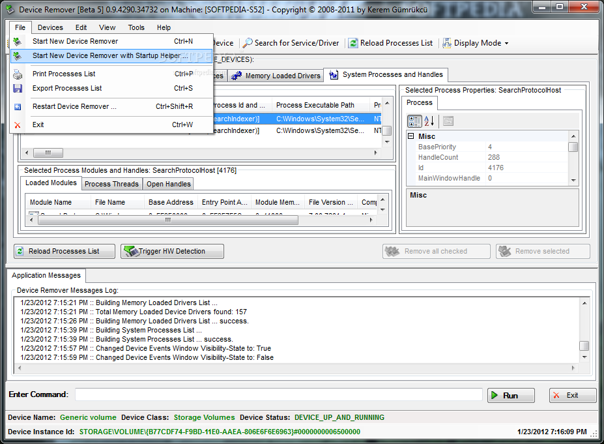Click Start New Device Remover with Startup Helper icon

[x=18, y=56]
